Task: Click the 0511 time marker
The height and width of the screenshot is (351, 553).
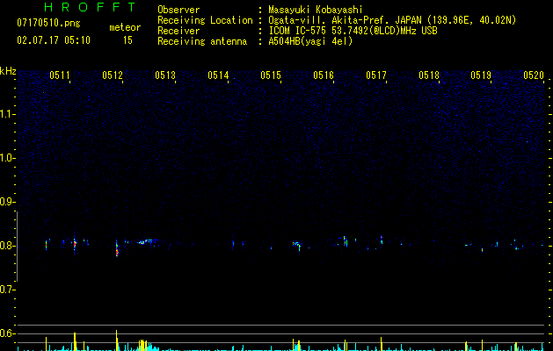Action: pos(60,75)
